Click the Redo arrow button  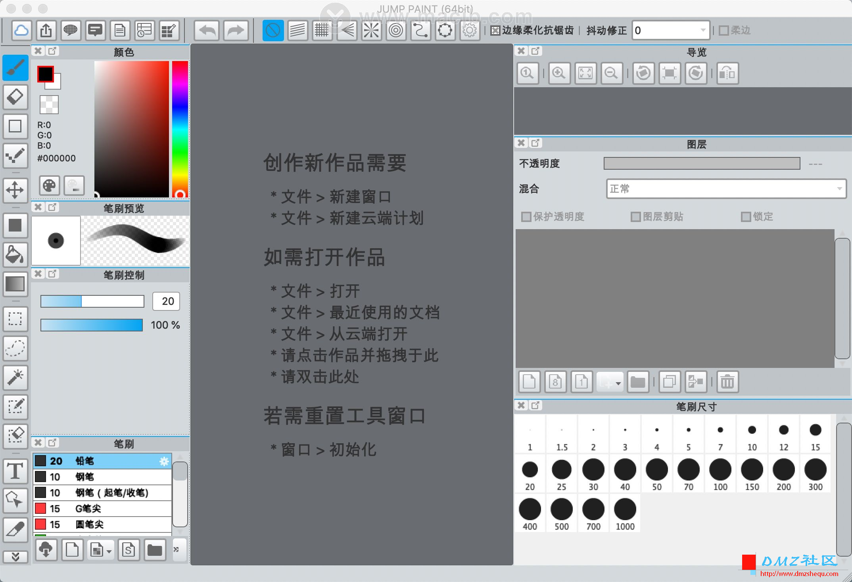(236, 30)
